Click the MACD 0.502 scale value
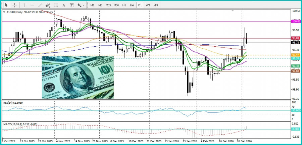 (x=295, y=124)
